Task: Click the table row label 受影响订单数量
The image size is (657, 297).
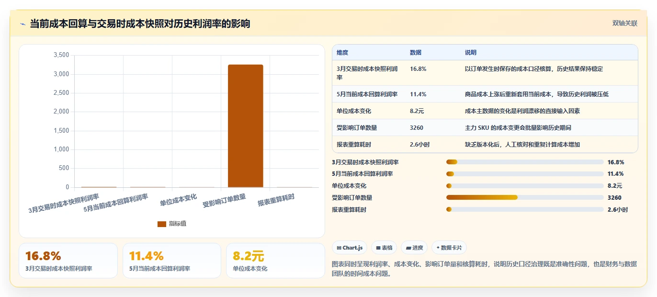Action: 357,128
